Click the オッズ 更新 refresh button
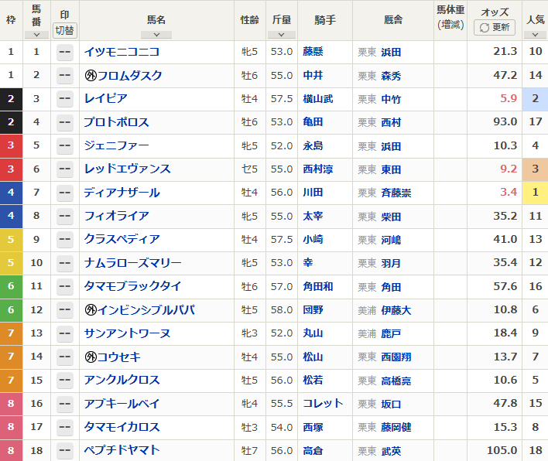Image resolution: width=548 pixels, height=461 pixels. click(x=494, y=27)
